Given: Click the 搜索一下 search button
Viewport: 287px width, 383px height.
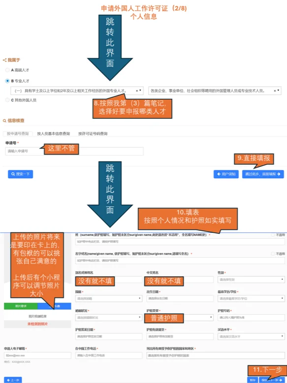Looking at the screenshot, I should [x=21, y=174].
